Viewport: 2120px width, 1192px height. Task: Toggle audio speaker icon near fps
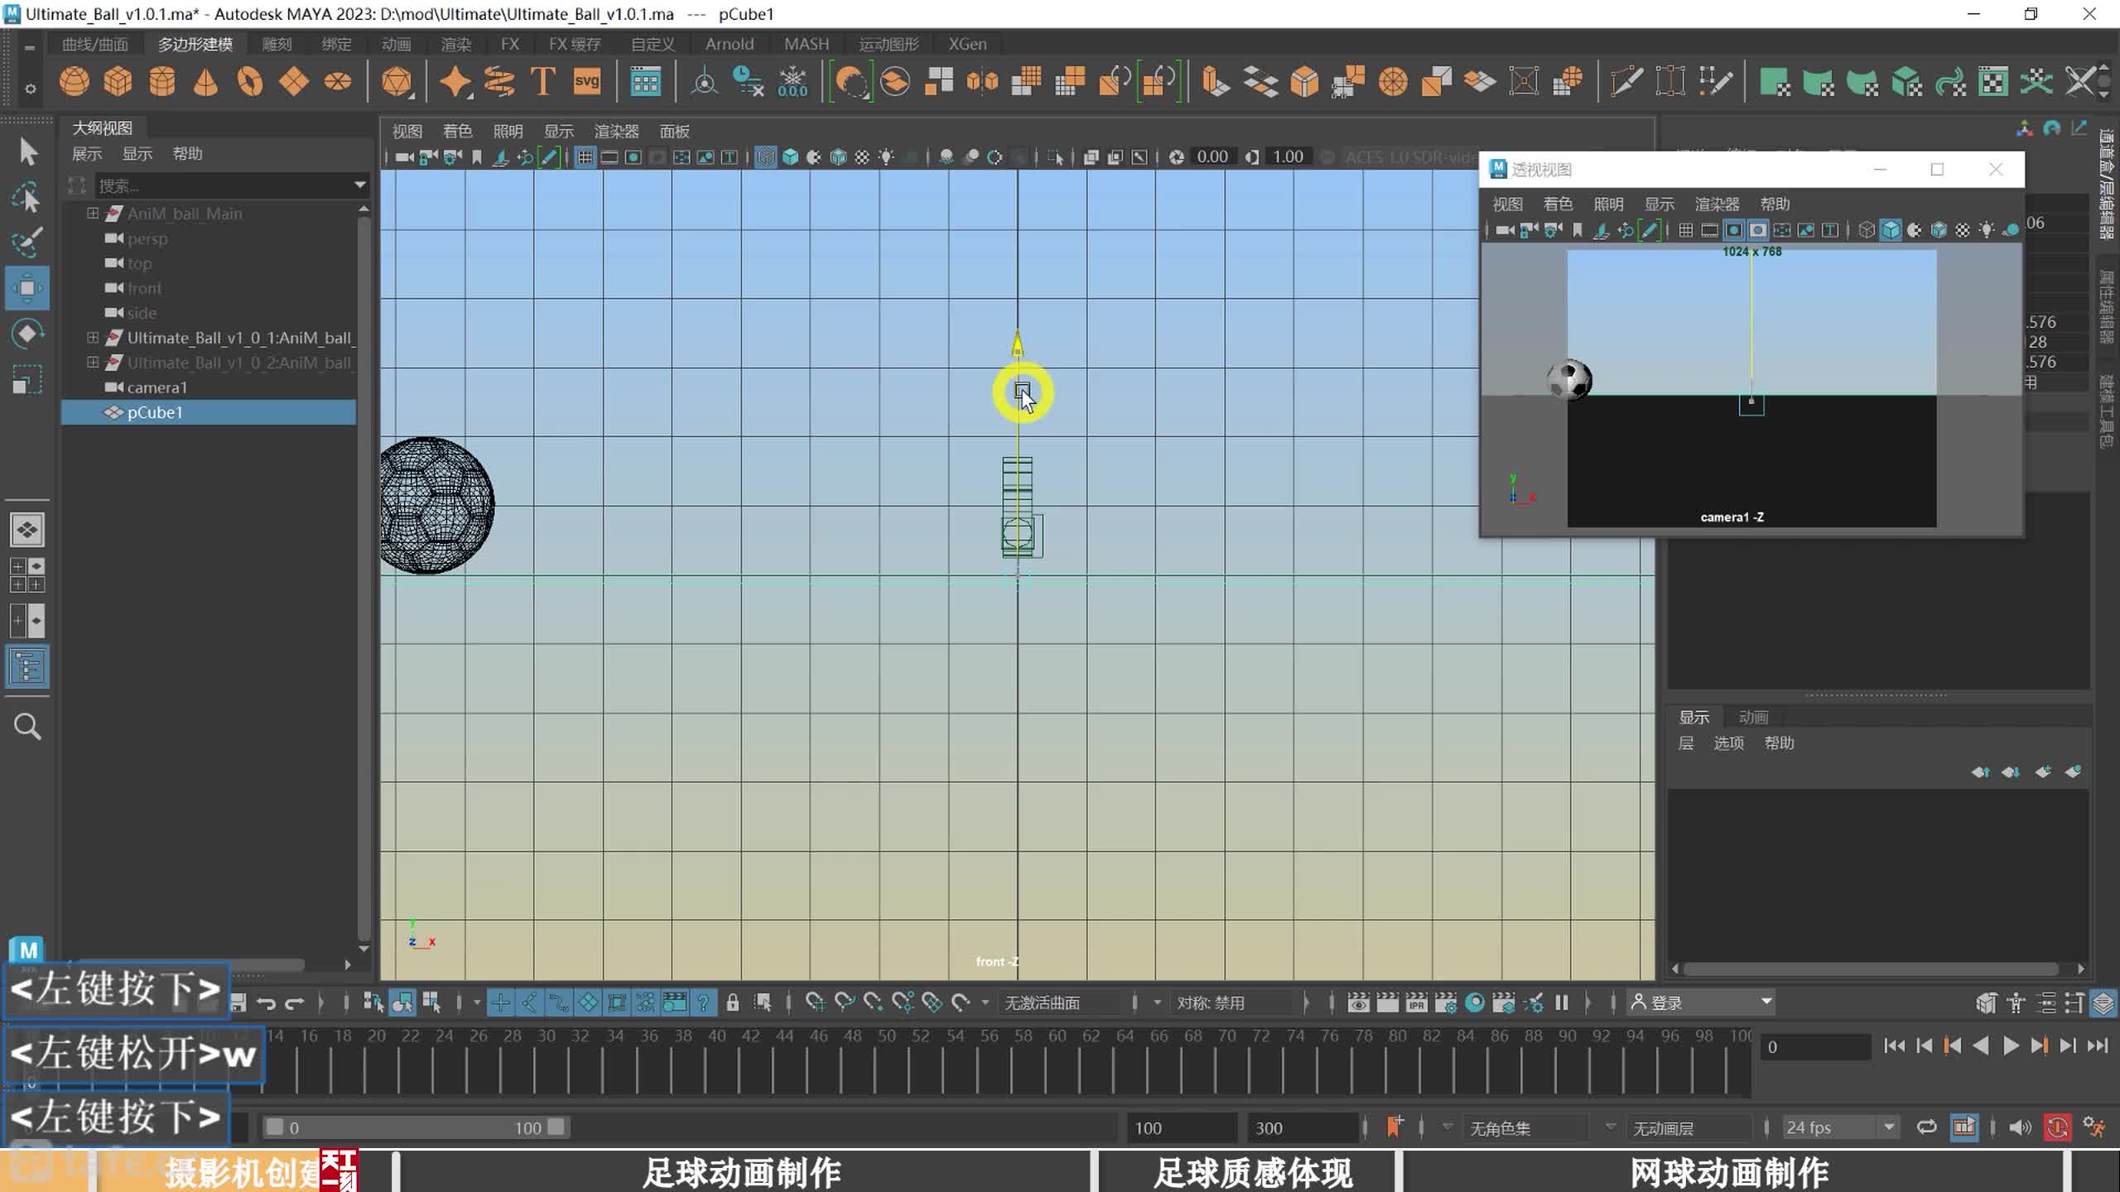2020,1127
